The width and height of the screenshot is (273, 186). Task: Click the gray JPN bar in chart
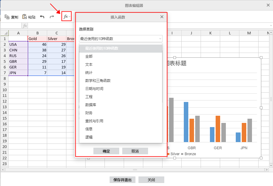pos(250,130)
